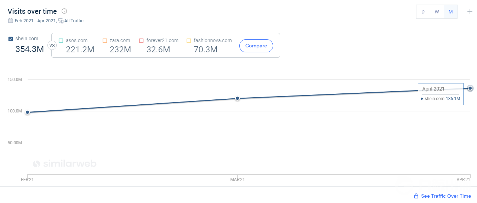Select the monthly M granularity tab
Image resolution: width=477 pixels, height=203 pixels.
point(450,12)
